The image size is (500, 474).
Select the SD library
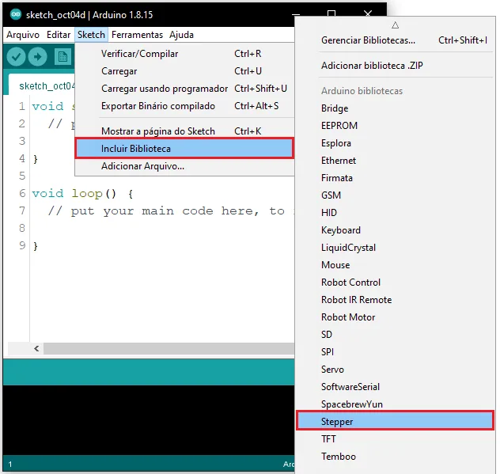pyautogui.click(x=396, y=334)
